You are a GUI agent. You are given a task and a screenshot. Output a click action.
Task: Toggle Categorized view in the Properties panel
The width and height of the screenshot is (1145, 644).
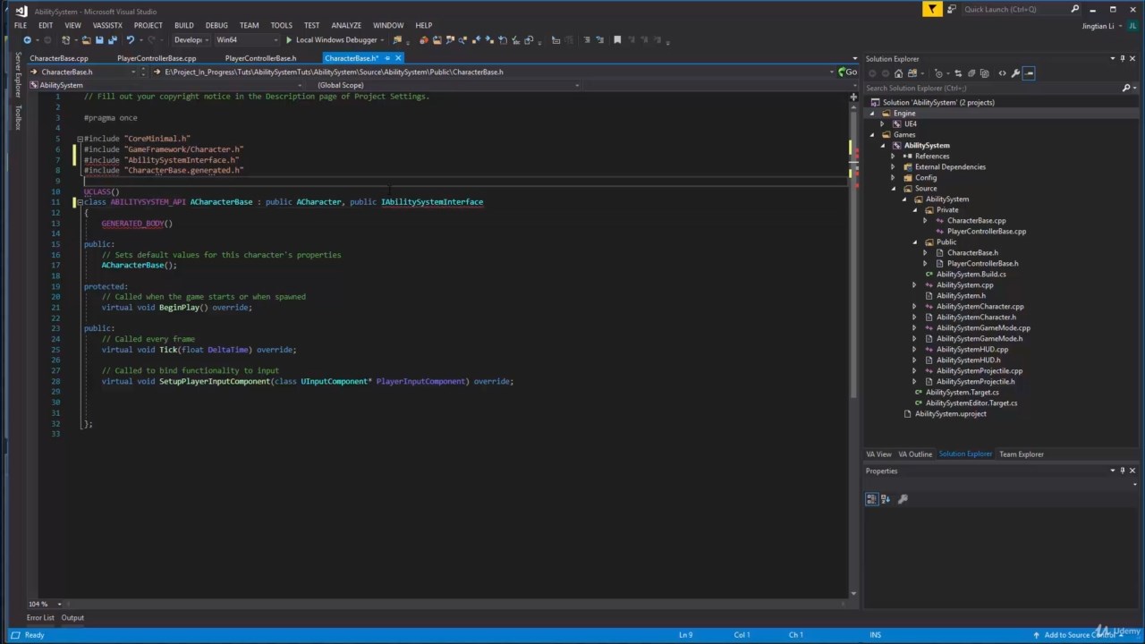(871, 499)
